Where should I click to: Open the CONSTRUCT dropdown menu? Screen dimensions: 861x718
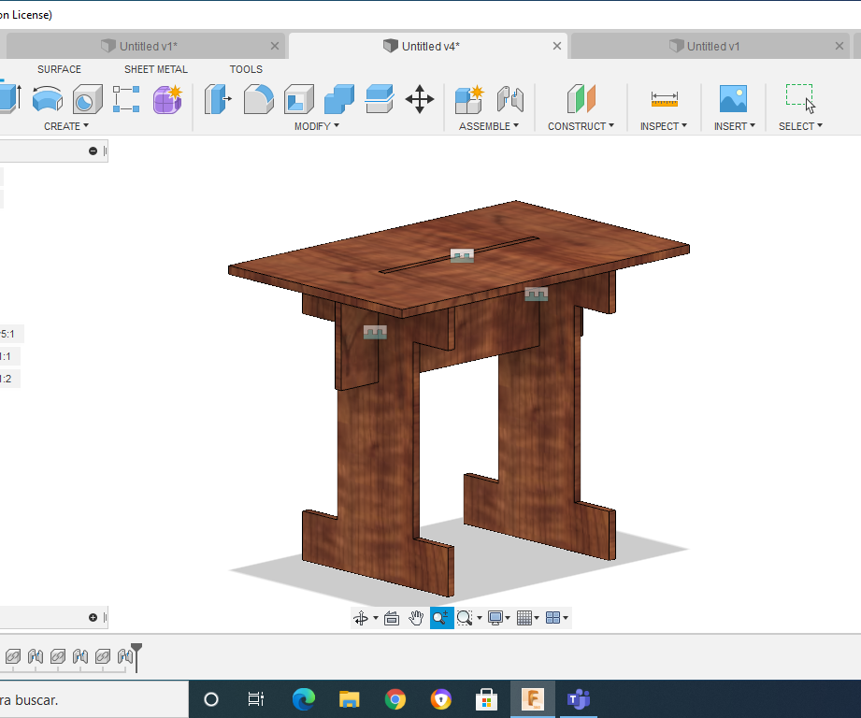[581, 126]
